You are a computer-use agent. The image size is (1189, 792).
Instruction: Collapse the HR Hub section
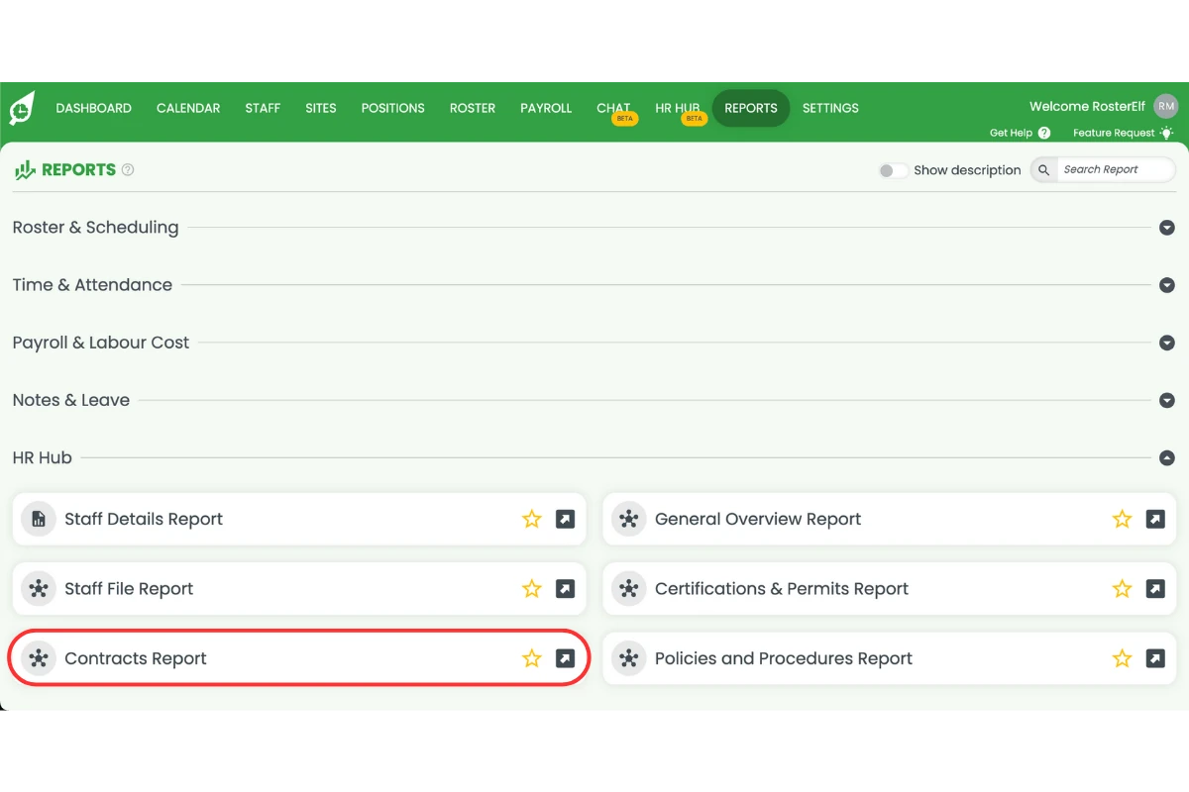click(1167, 458)
